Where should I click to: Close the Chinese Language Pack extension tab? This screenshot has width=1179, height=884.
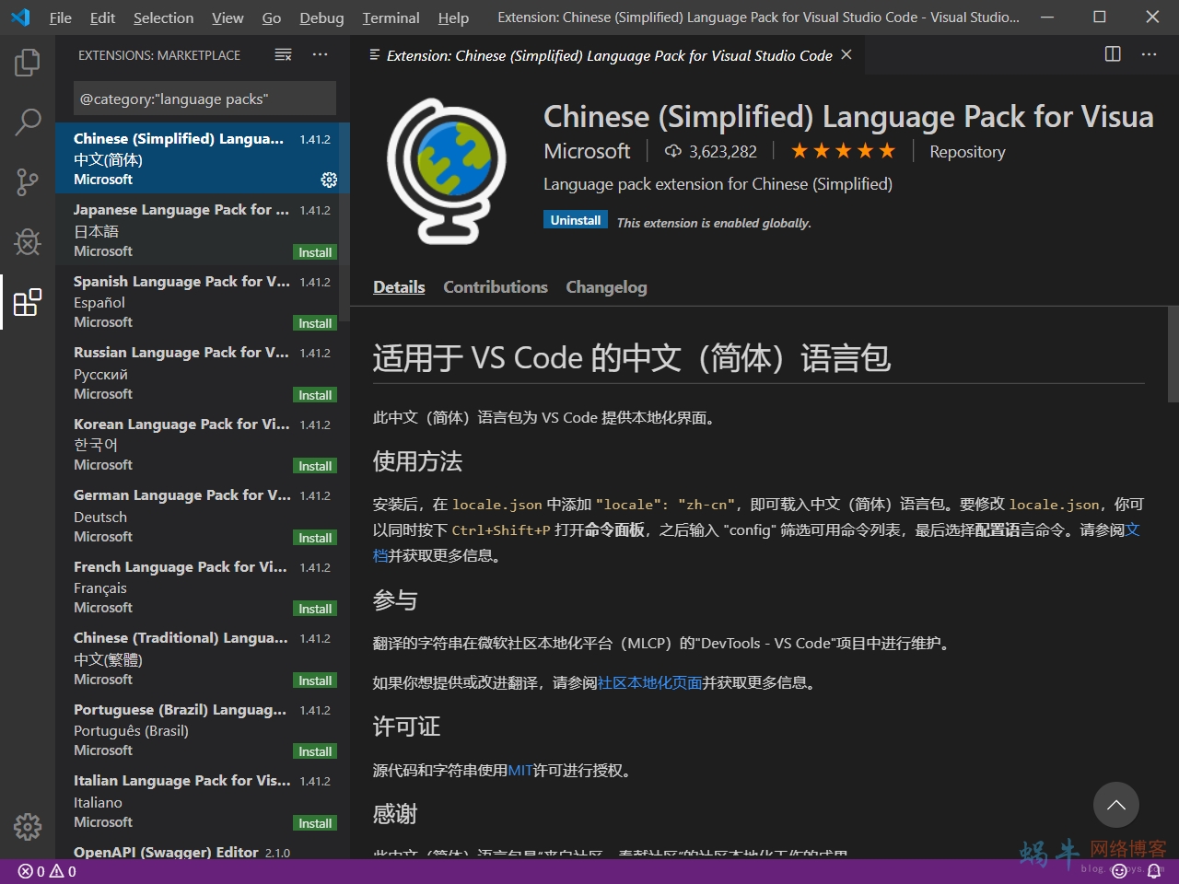[x=846, y=55]
